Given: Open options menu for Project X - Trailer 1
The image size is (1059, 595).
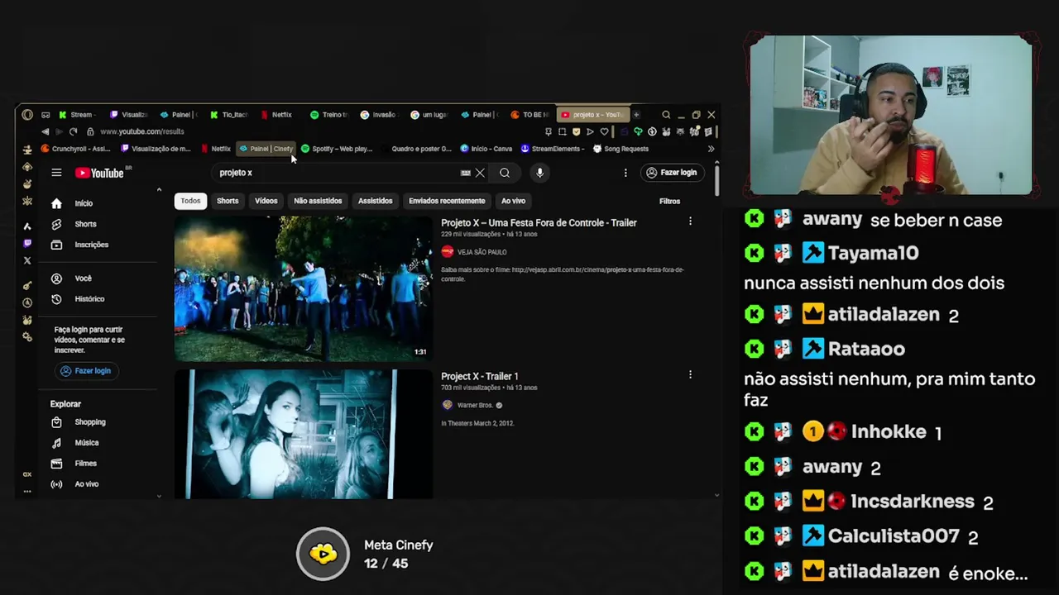Looking at the screenshot, I should 690,374.
